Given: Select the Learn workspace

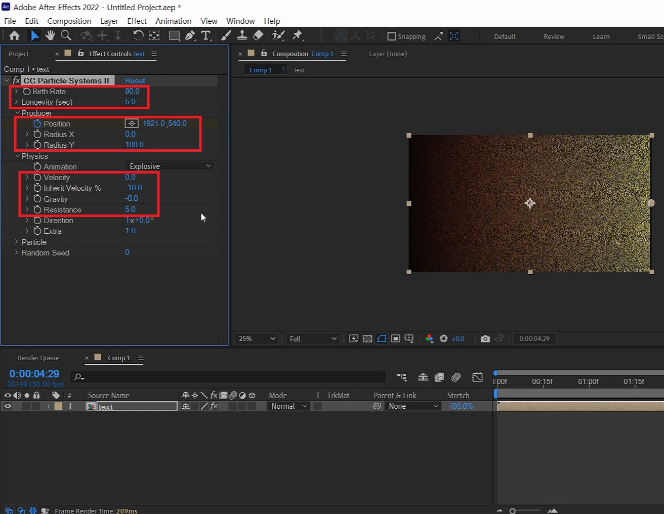Looking at the screenshot, I should pyautogui.click(x=601, y=36).
